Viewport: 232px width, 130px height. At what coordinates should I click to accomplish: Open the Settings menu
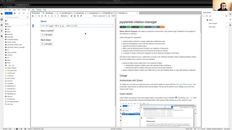coord(39,10)
